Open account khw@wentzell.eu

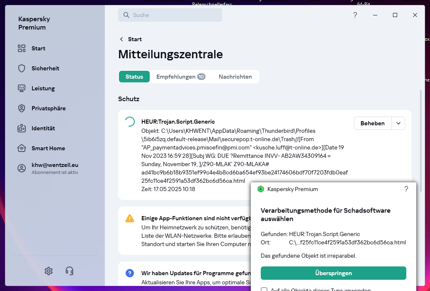coord(55,165)
